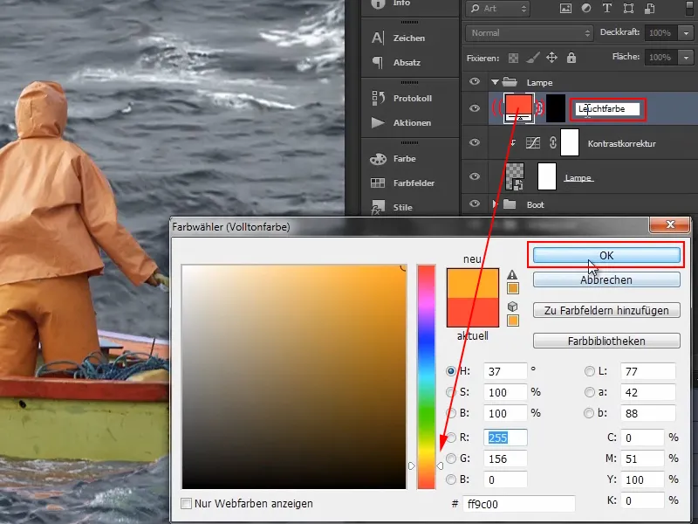Click the curves icon on Kontrastkorrektur layer
This screenshot has width=698, height=524.
(x=533, y=142)
